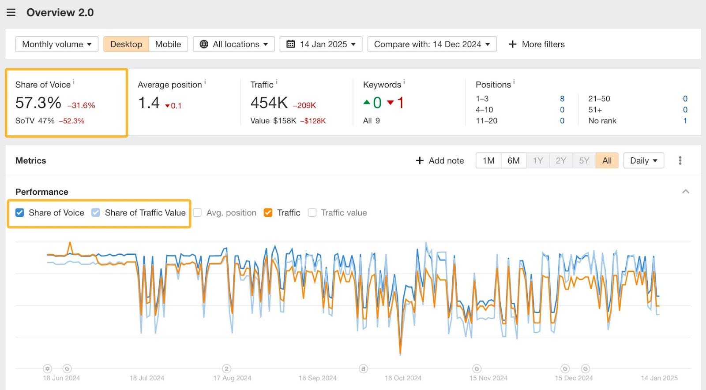Click the gear marker near 18 Jun 2024
706x390 pixels.
[x=48, y=368]
